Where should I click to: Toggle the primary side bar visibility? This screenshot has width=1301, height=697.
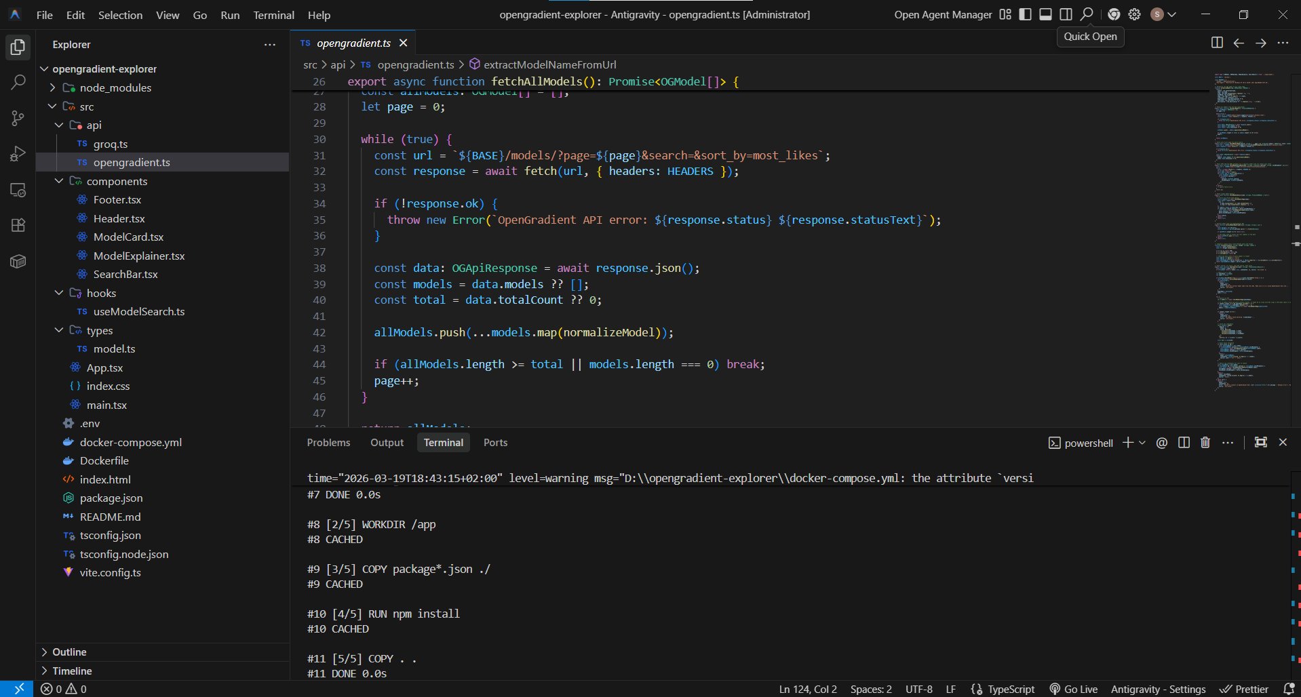point(1025,14)
